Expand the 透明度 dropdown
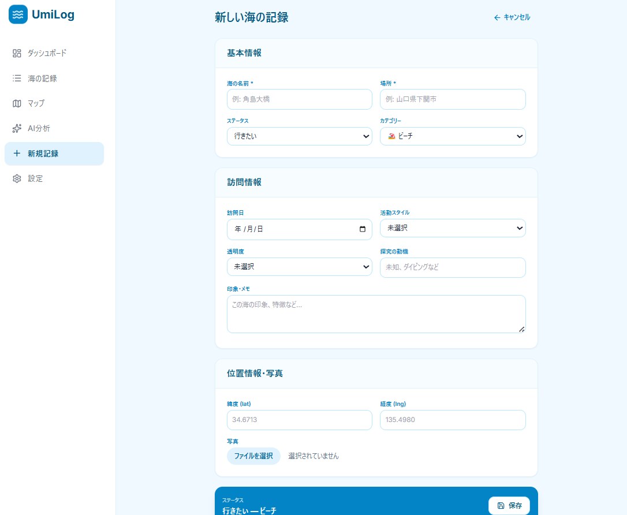This screenshot has width=627, height=515. (300, 267)
